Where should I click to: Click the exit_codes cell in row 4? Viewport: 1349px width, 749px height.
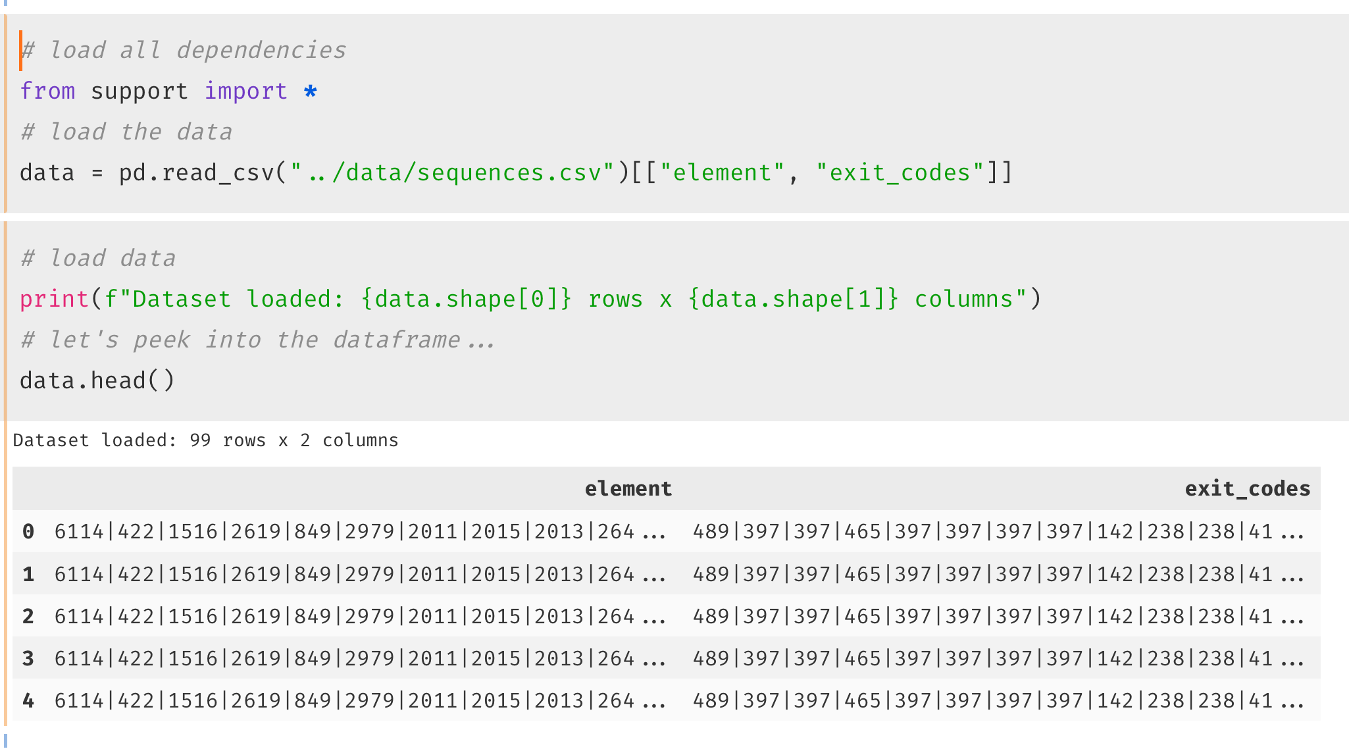pyautogui.click(x=998, y=700)
